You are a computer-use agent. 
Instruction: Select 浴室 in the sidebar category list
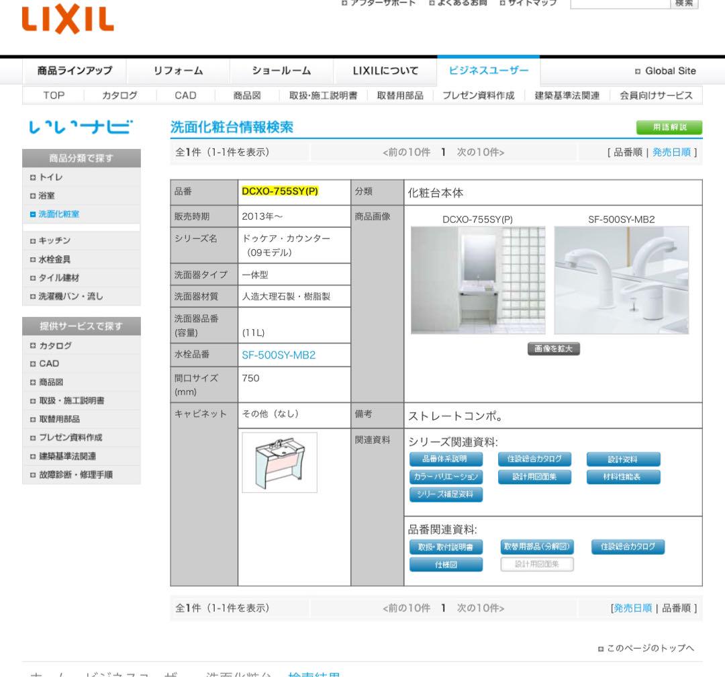(81, 195)
